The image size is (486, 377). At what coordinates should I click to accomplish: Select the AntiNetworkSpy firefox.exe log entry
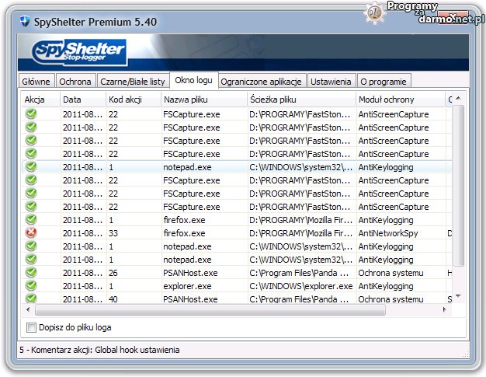[233, 232]
